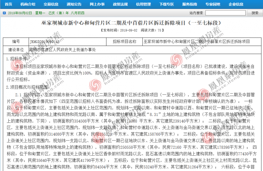263x171 pixels.
Task: Click the 阅读次数：75 text
Action: click(x=151, y=30)
